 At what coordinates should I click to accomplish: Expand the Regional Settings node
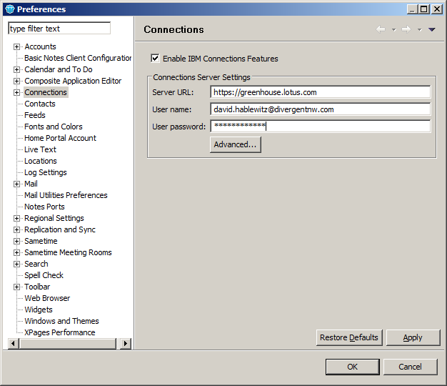tap(16, 218)
